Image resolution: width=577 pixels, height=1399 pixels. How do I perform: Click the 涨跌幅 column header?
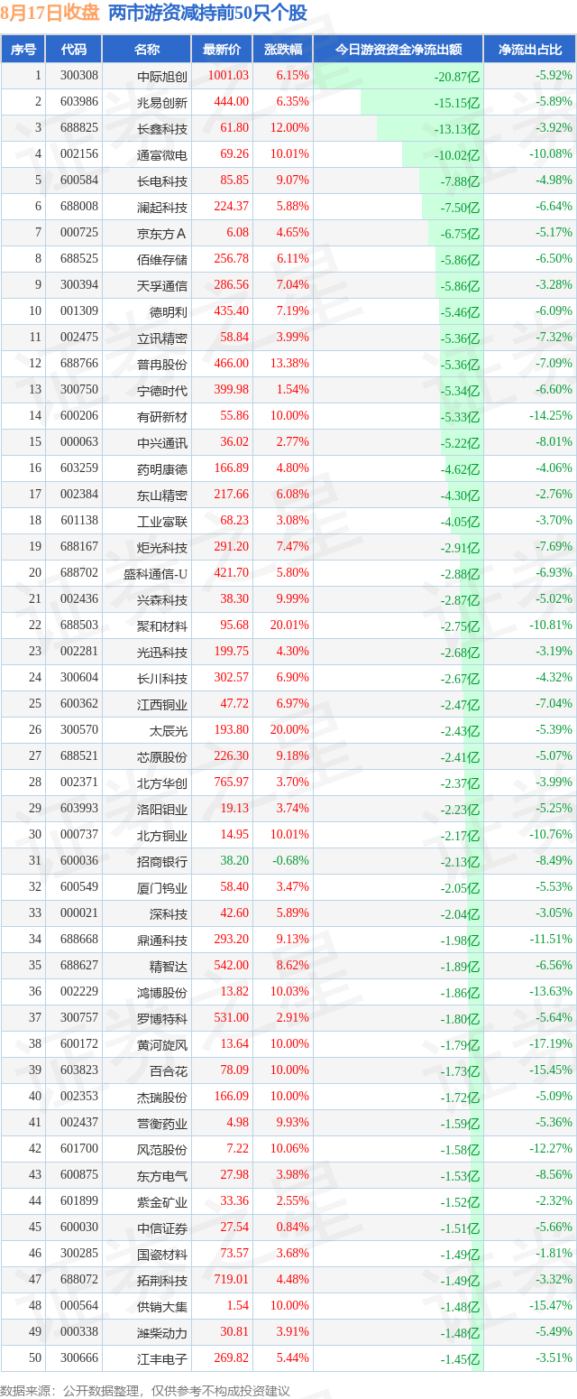point(282,50)
